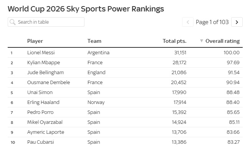Sort by the Team column header

pos(94,41)
